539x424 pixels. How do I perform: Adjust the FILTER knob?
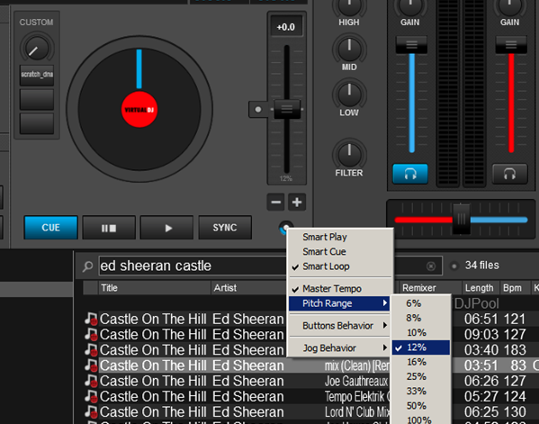tap(349, 154)
